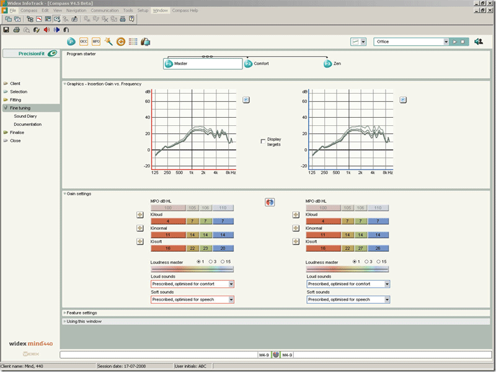496x372 pixels.
Task: Click the OCC icon in the toolbar
Action: pyautogui.click(x=84, y=42)
